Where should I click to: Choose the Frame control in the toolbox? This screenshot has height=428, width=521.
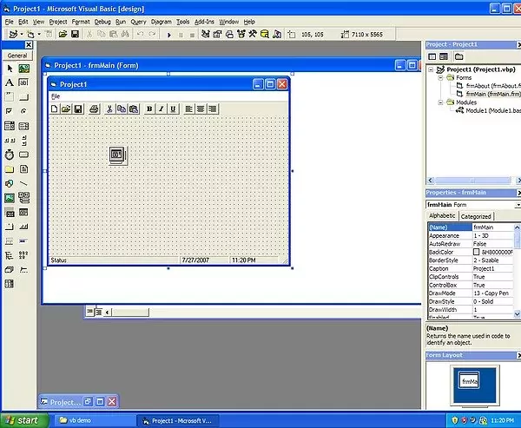coord(10,97)
